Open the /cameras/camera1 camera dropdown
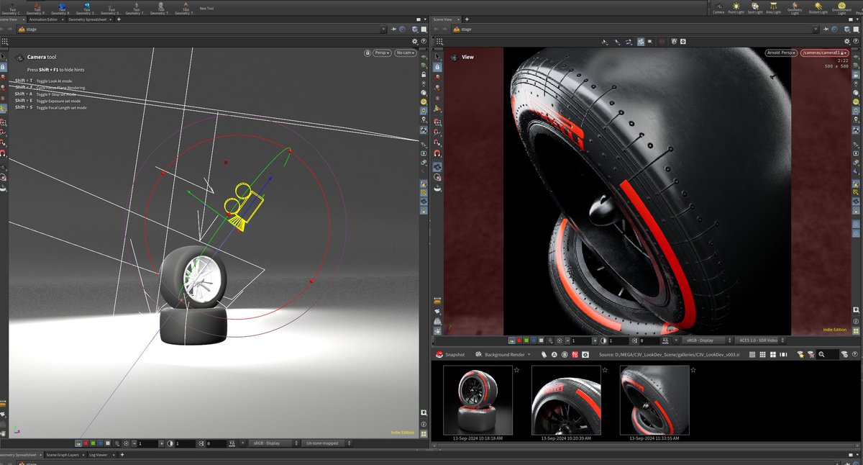Viewport: 863px width, 465px height. (x=823, y=53)
